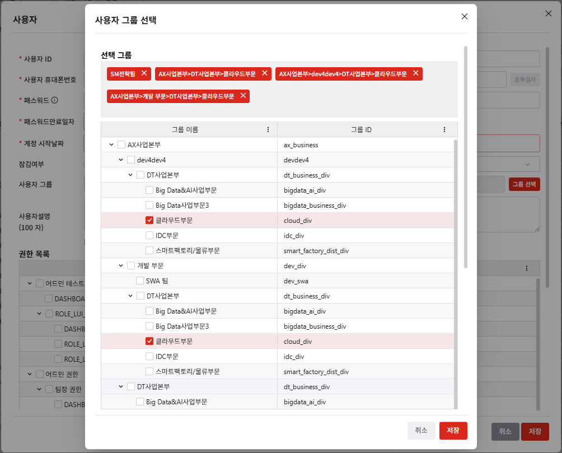
Task: Save the user group selection with 저장
Action: (x=453, y=431)
